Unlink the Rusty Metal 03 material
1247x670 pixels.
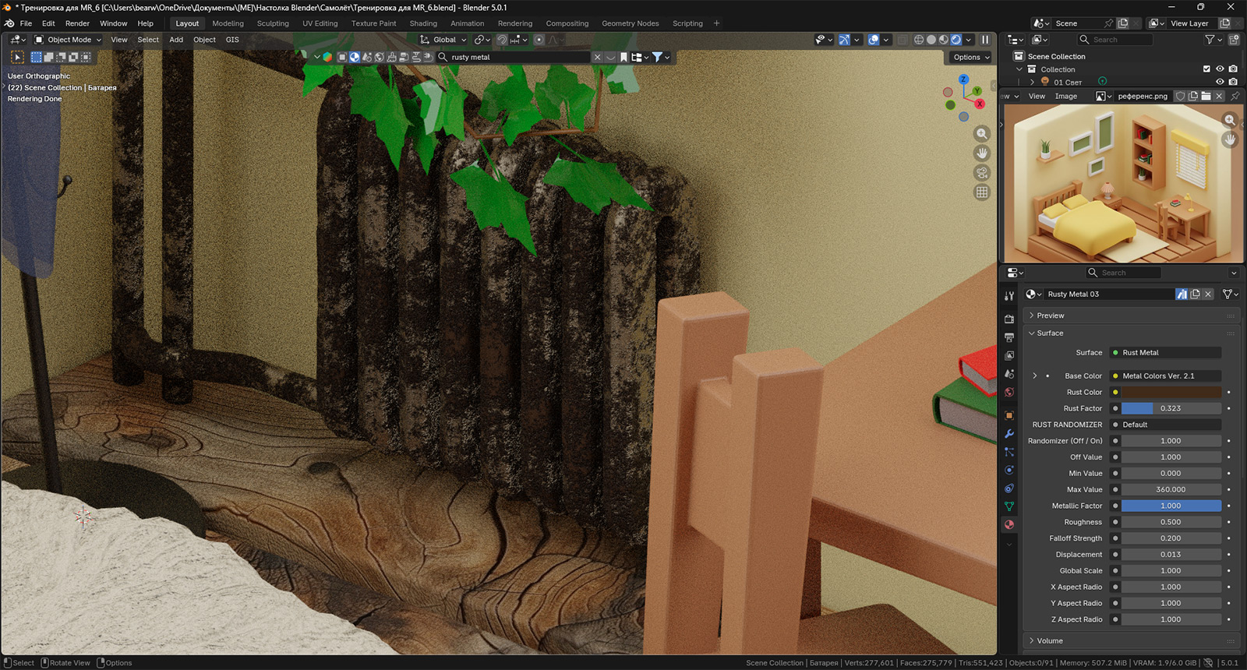pyautogui.click(x=1208, y=294)
